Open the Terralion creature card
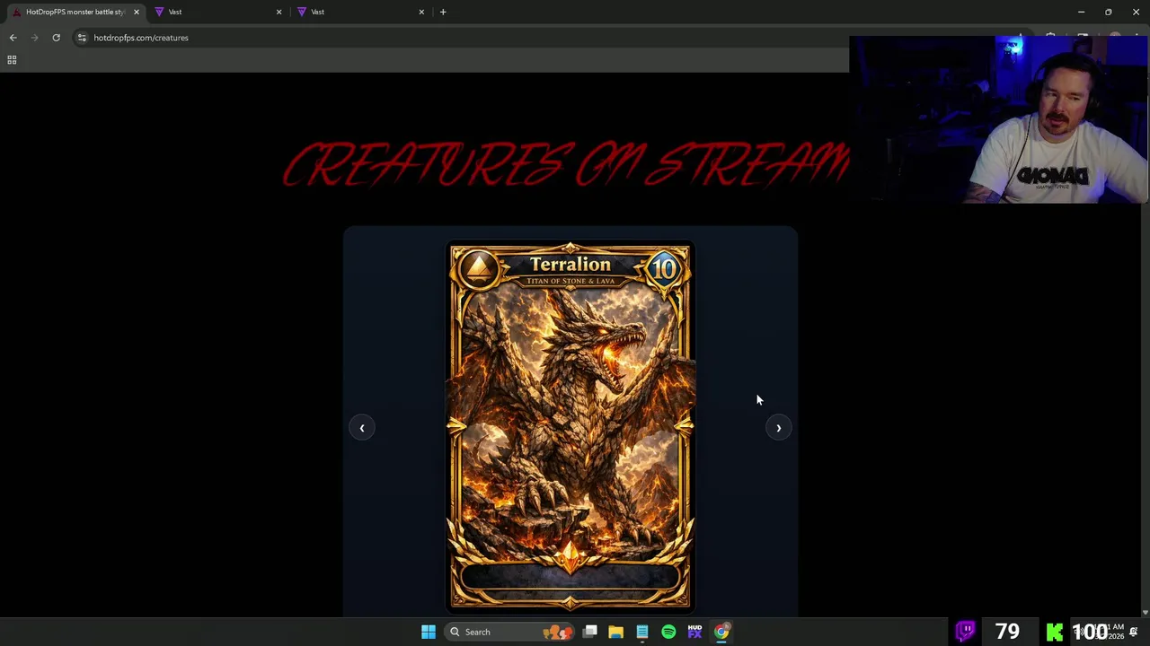 (571, 426)
